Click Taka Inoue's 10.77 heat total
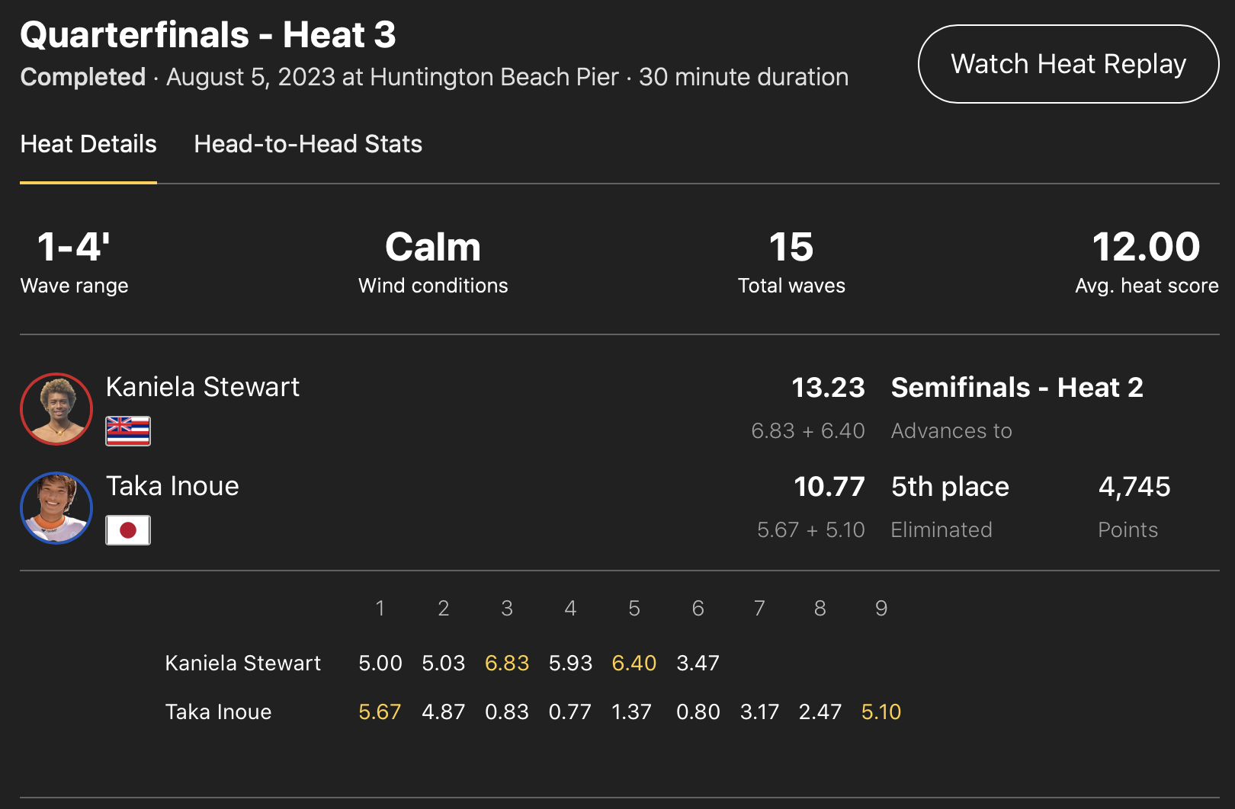The image size is (1235, 809). (829, 487)
